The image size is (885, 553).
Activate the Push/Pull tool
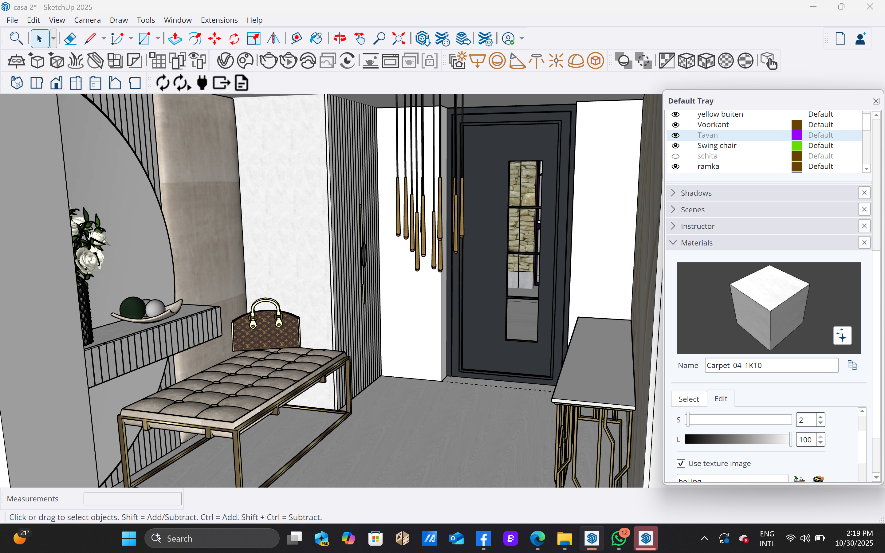[x=175, y=38]
